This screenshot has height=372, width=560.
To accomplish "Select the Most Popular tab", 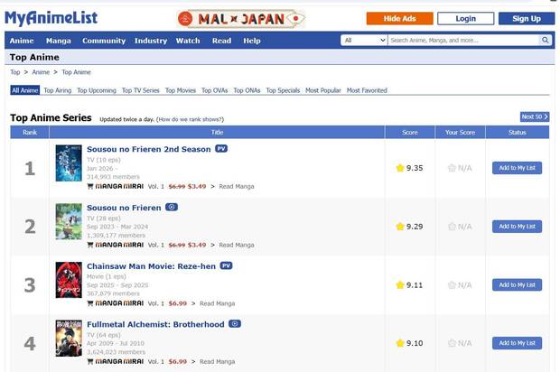I will 323,90.
